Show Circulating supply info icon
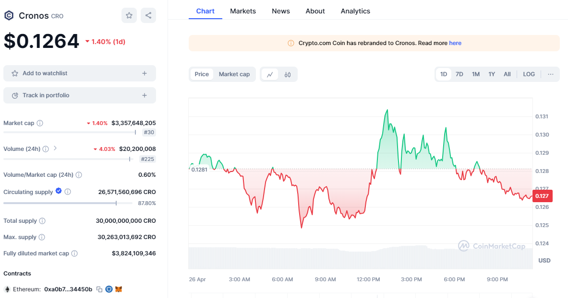 point(68,192)
